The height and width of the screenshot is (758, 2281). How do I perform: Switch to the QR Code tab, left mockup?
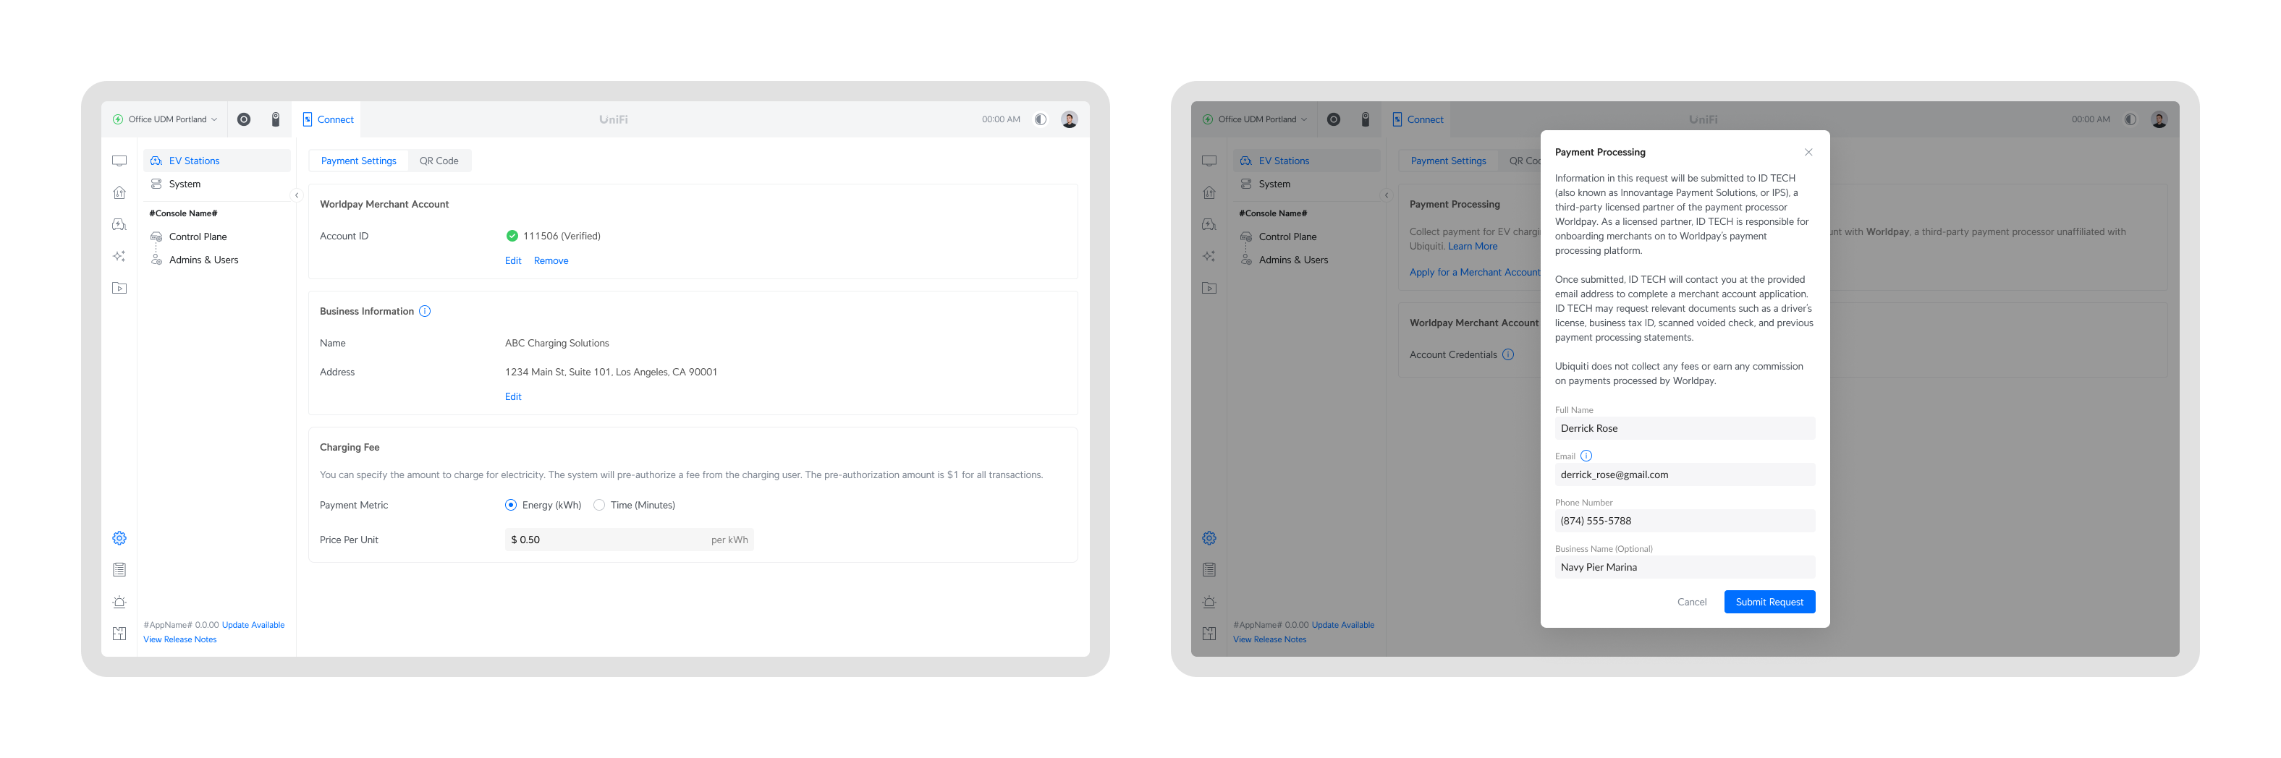(439, 161)
